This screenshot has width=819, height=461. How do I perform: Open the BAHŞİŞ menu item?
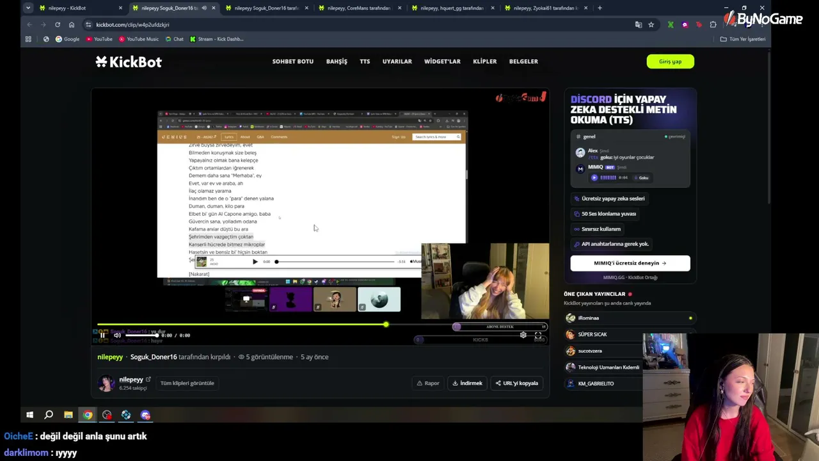pyautogui.click(x=337, y=61)
